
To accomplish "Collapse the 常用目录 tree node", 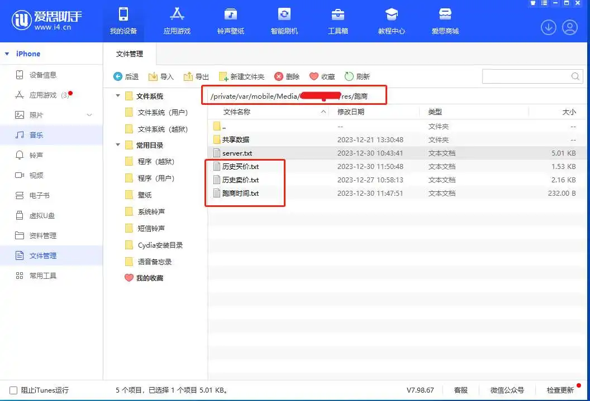I will point(118,145).
